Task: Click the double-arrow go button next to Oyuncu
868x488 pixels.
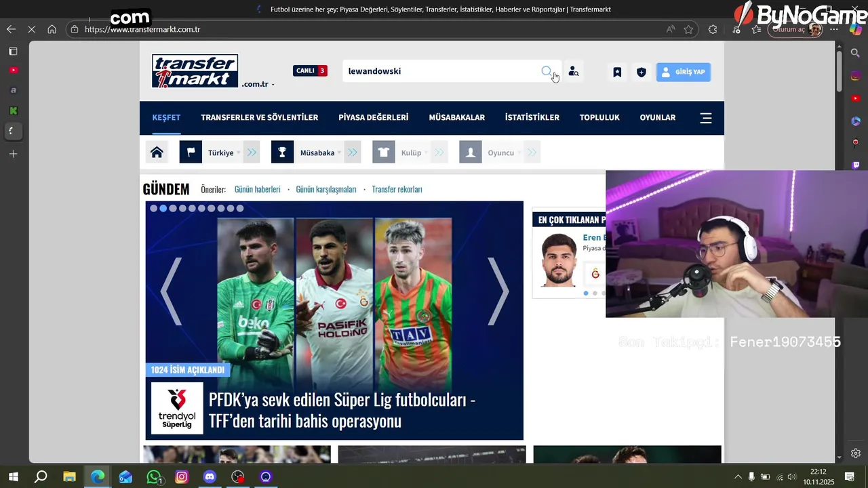Action: tap(532, 152)
